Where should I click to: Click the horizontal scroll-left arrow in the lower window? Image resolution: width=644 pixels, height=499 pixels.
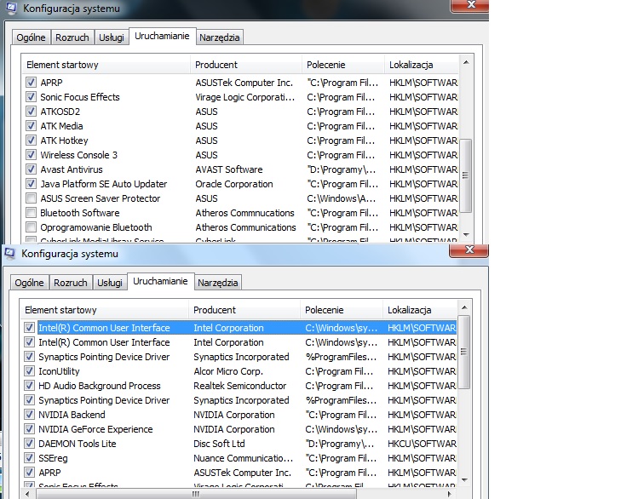point(27,494)
